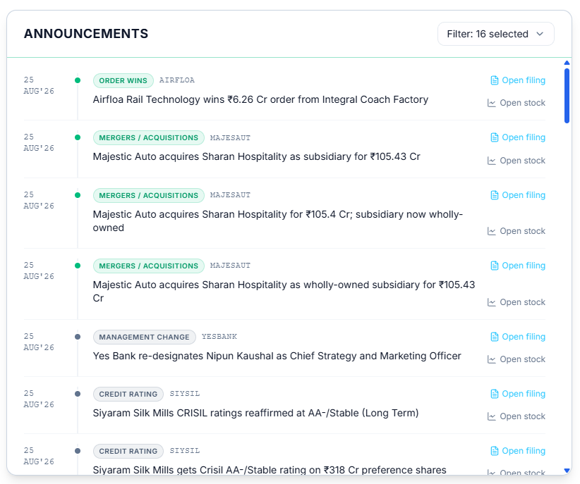Click grey timeline dot beside Yes Bank announcement
Viewport: 580px width, 484px height.
click(x=78, y=337)
